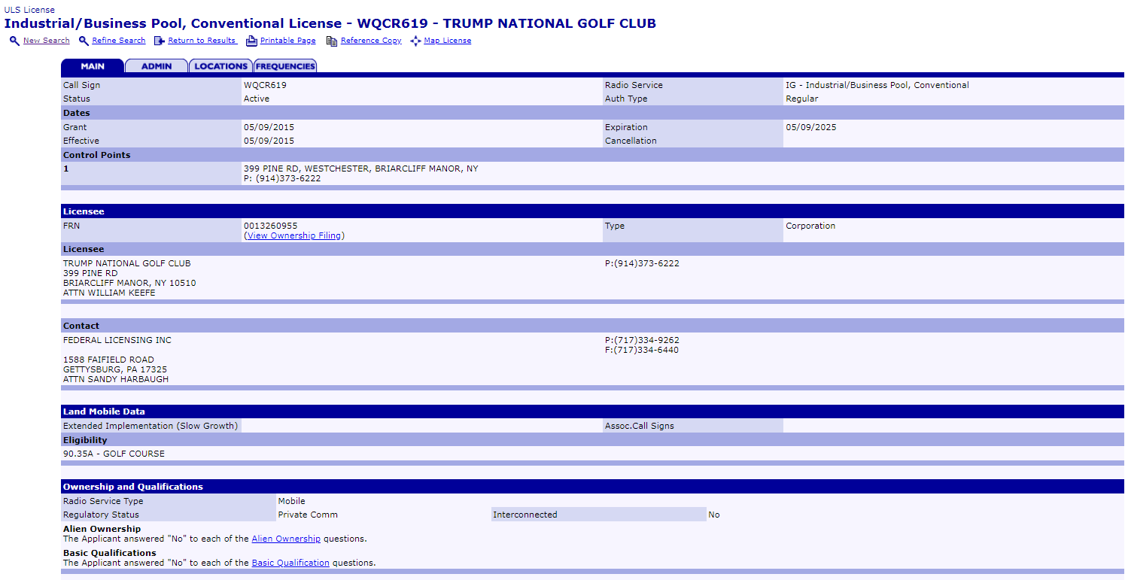Open the New Search link

click(x=47, y=41)
